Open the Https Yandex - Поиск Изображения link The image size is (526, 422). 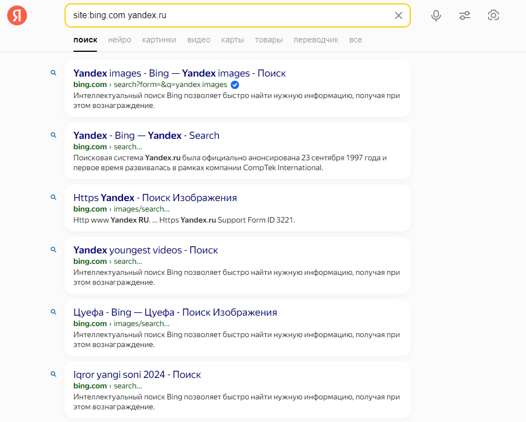point(155,198)
